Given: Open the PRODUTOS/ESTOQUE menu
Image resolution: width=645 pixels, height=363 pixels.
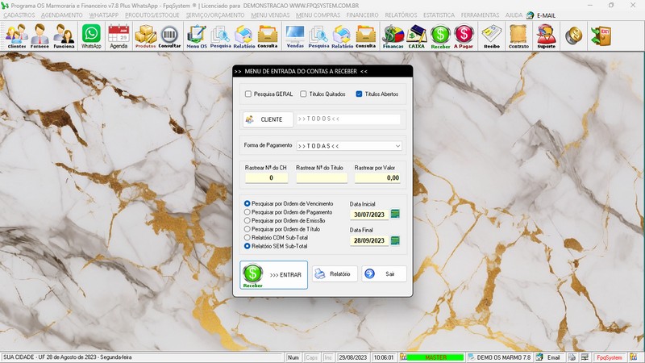Looking at the screenshot, I should tap(152, 15).
